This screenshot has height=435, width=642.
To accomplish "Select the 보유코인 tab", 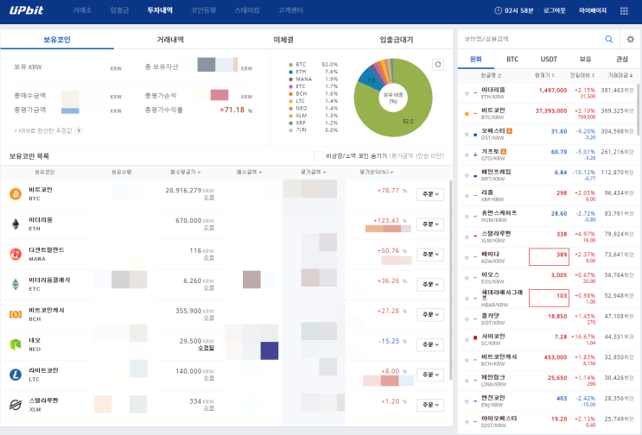I will pos(57,40).
